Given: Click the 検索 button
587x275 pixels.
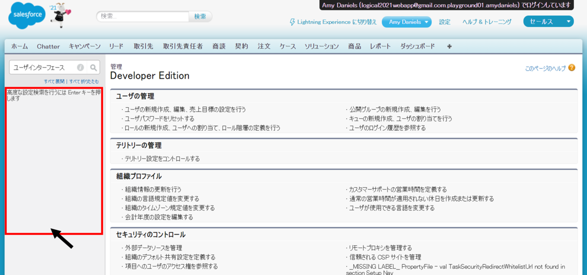Looking at the screenshot, I should (x=200, y=16).
